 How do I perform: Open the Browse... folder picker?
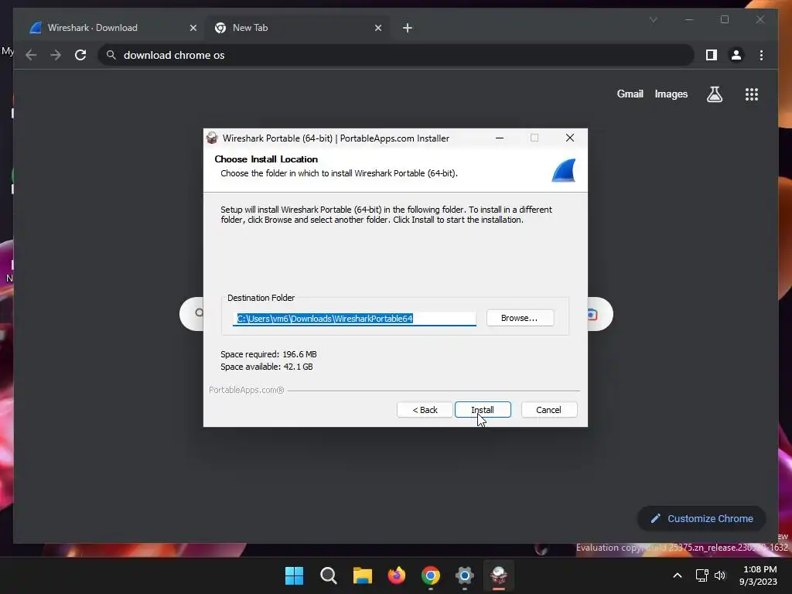point(520,318)
